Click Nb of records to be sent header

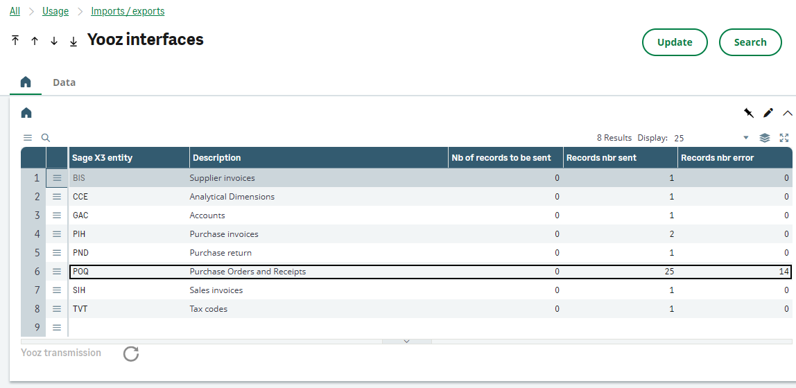pos(505,158)
